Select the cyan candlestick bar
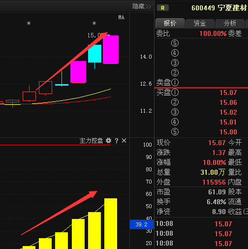 (x=94, y=54)
